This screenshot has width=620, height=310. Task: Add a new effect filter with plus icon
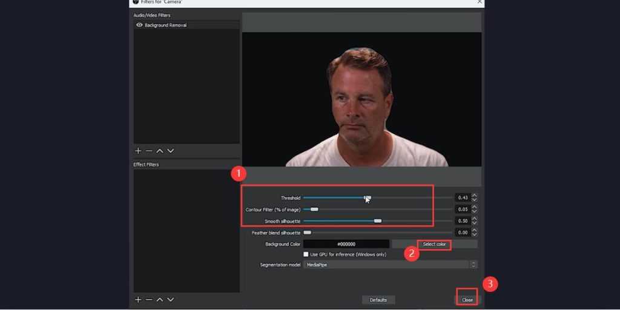138,300
